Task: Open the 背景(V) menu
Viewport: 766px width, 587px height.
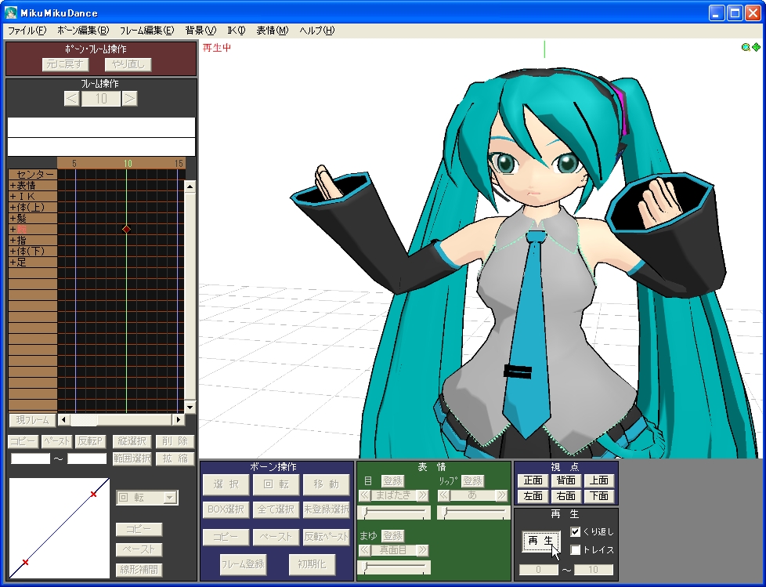Action: pos(201,31)
